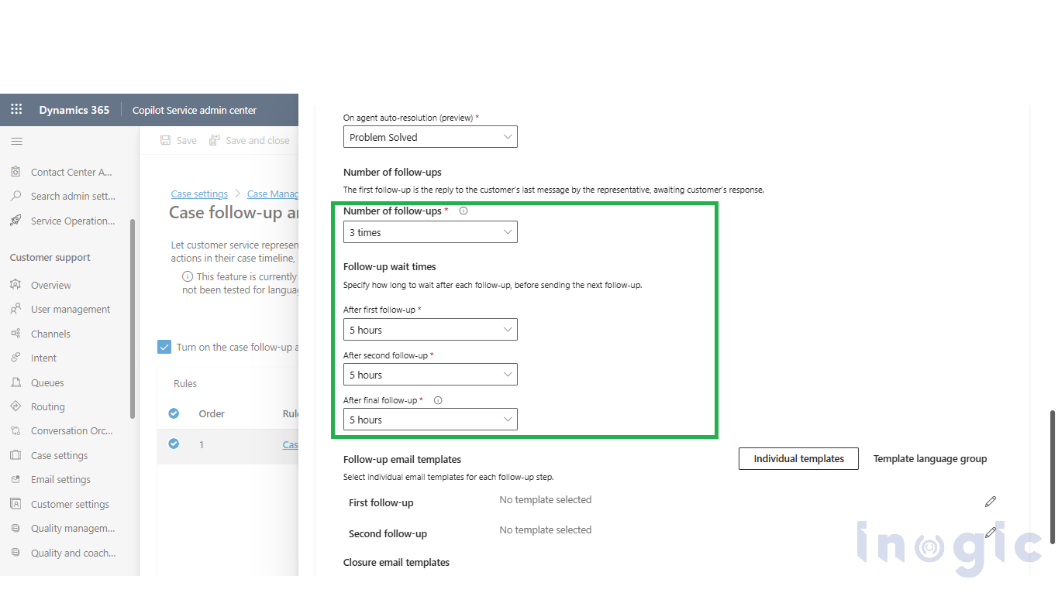Open After final follow-up wait time dropdown
The height and width of the screenshot is (610, 1058).
tap(430, 420)
